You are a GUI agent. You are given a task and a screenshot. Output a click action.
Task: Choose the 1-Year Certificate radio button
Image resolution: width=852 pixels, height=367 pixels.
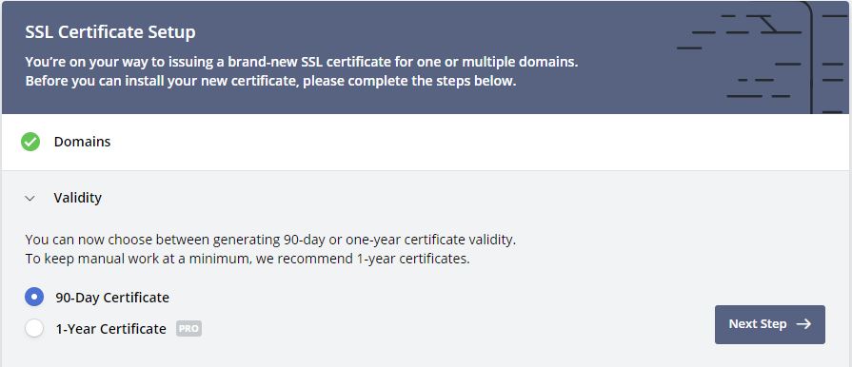34,328
